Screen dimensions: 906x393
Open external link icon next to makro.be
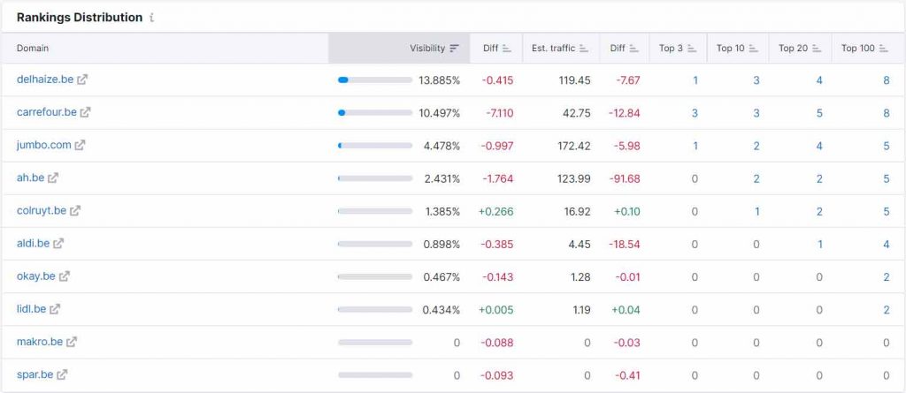tap(72, 342)
